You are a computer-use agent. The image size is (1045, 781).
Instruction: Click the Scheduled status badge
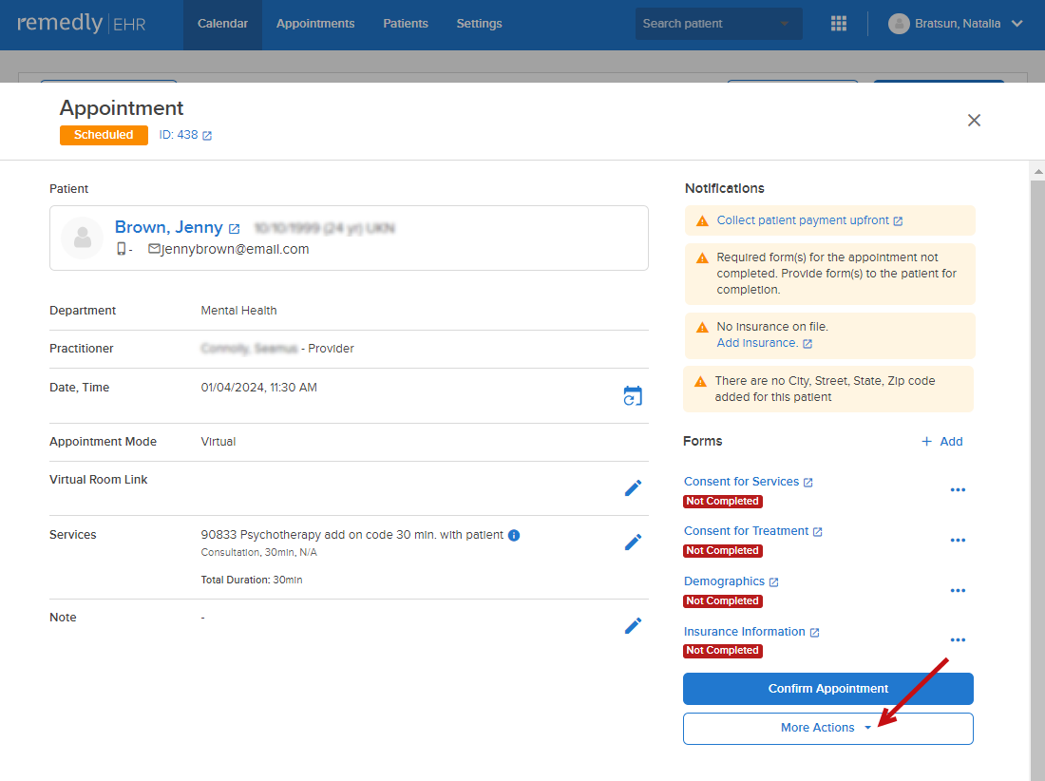pos(104,135)
